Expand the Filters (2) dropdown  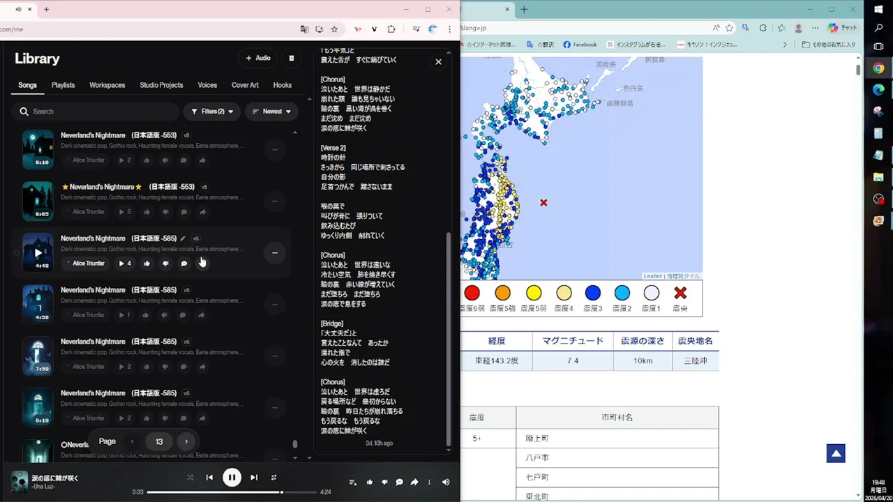click(212, 112)
